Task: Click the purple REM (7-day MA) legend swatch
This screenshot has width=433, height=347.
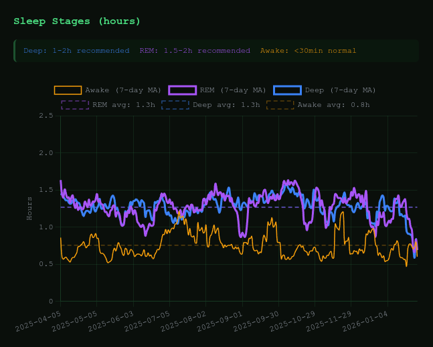Action: (182, 90)
